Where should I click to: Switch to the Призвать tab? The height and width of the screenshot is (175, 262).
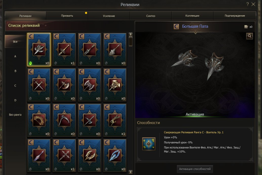coord(67,16)
